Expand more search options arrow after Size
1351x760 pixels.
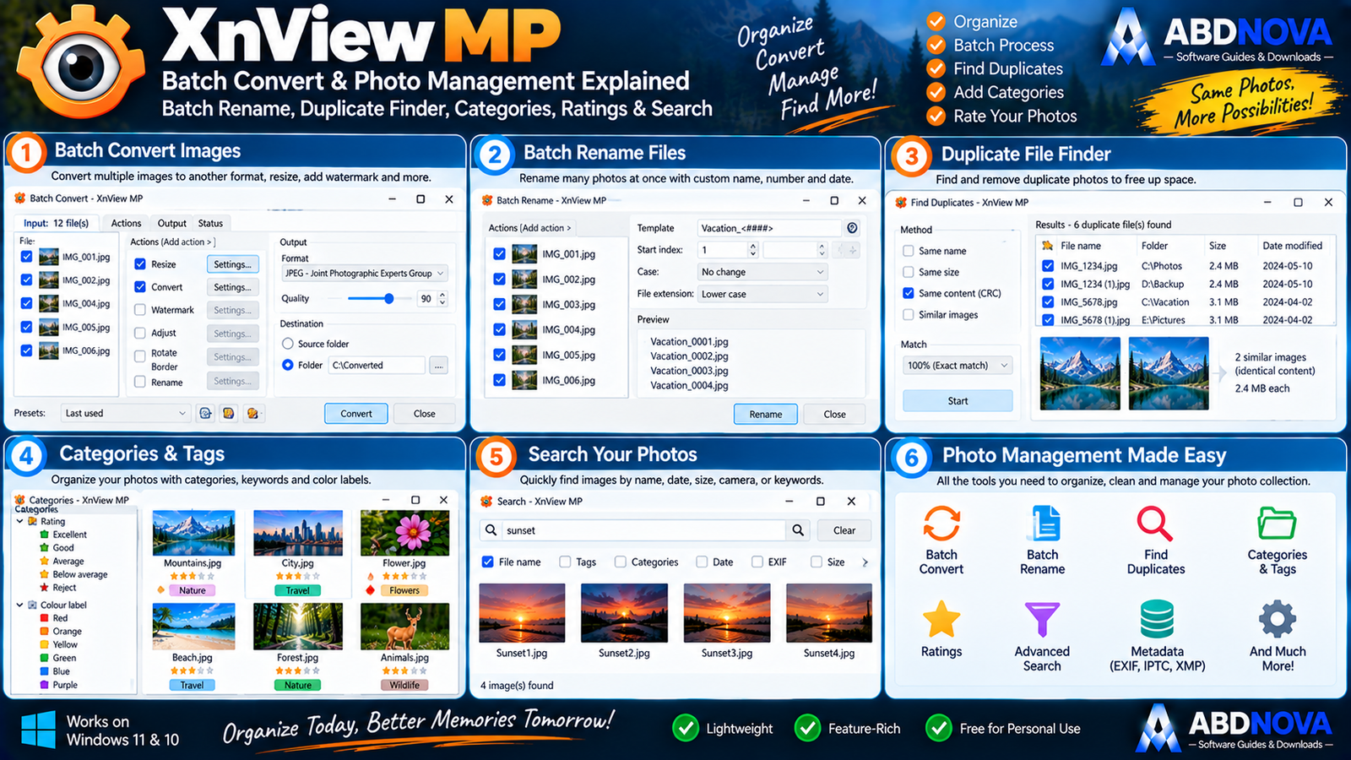[x=865, y=562]
